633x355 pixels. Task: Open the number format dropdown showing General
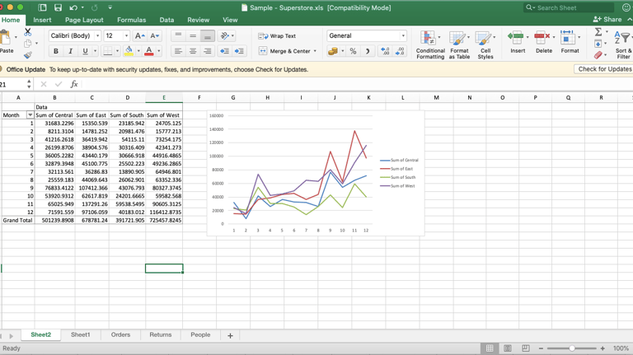pos(367,36)
